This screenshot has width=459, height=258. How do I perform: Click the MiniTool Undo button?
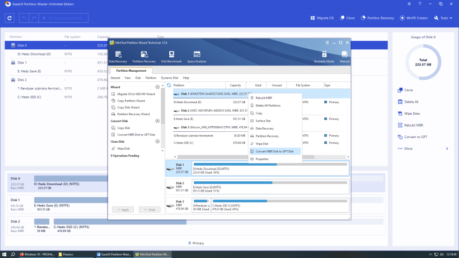pyautogui.click(x=150, y=210)
